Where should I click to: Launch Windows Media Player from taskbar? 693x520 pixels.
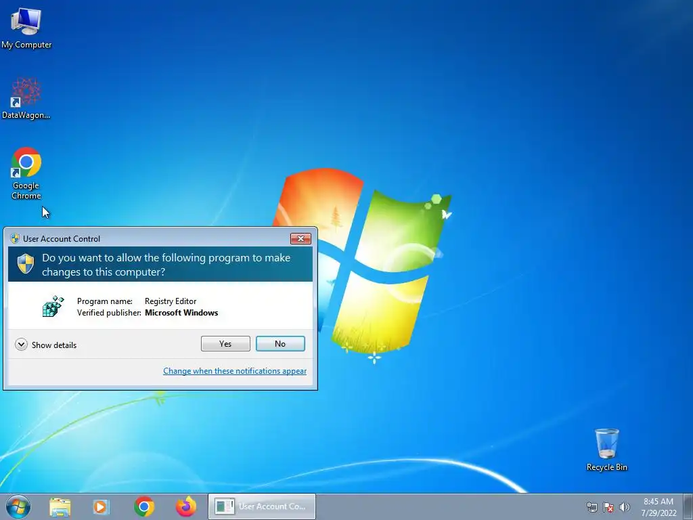click(101, 506)
